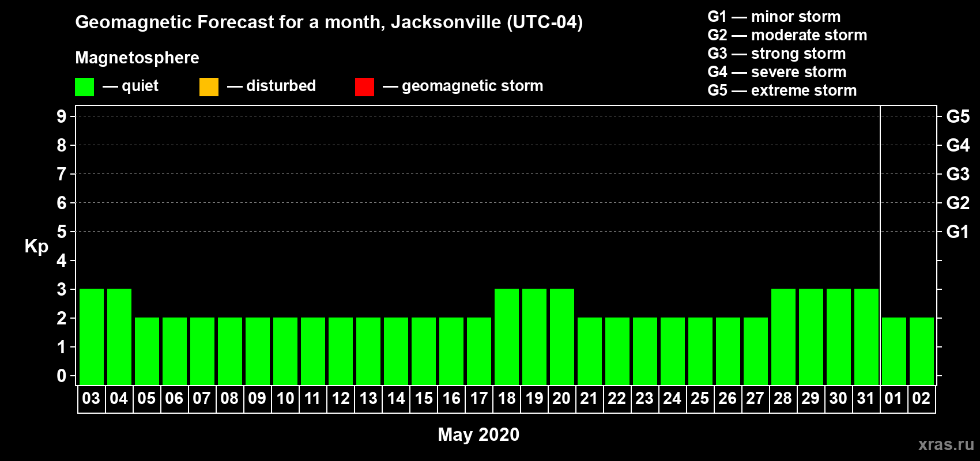Click the Kp value 0 axis tick
The height and width of the screenshot is (461, 980).
coord(62,376)
